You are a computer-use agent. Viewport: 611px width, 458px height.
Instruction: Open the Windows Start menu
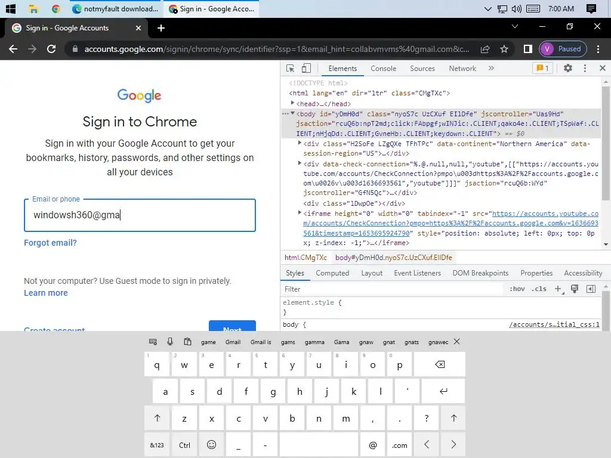(x=11, y=8)
